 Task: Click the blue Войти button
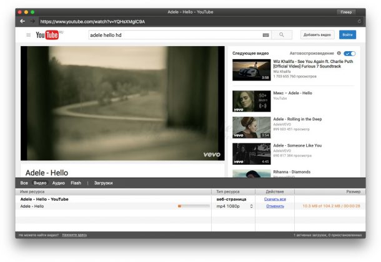pyautogui.click(x=347, y=35)
